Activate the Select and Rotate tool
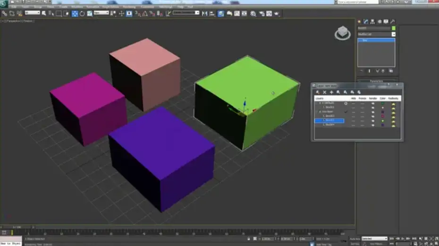Viewport: 439px width, 246px height. coord(82,13)
